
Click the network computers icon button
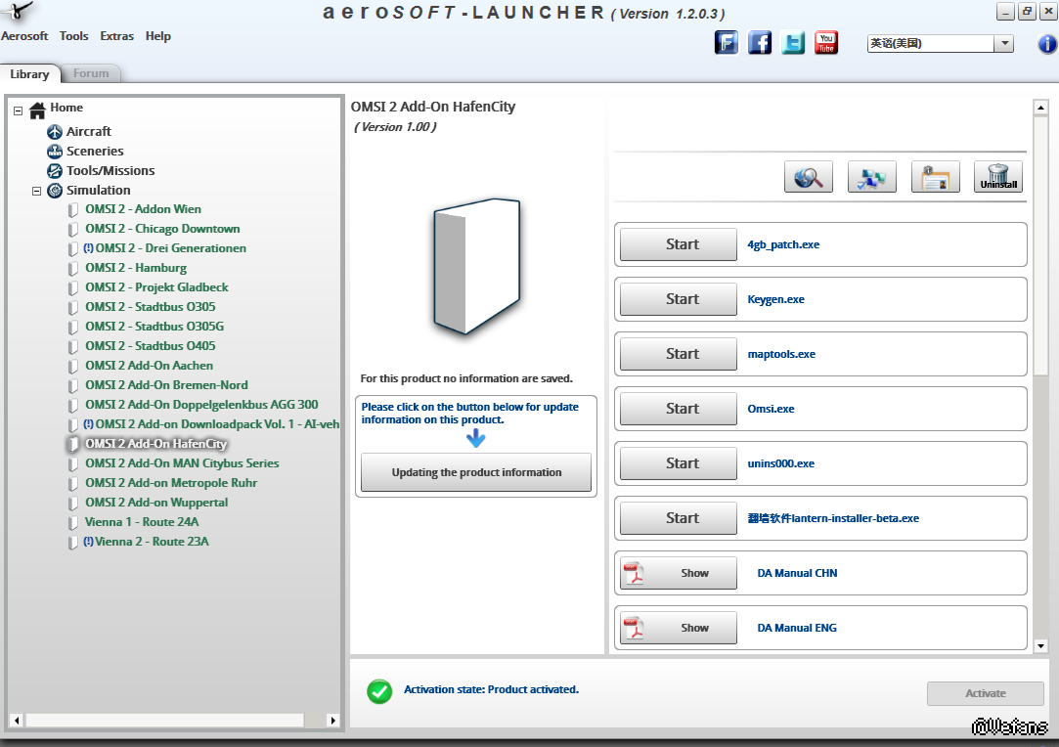pos(872,177)
